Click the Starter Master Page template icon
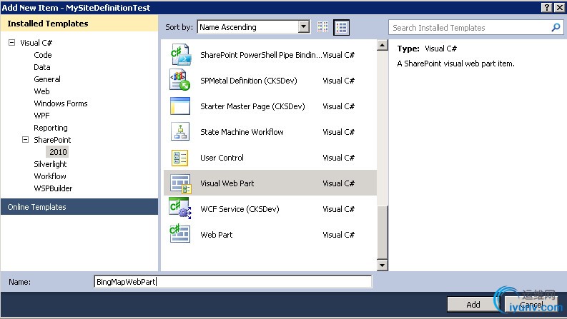 180,106
